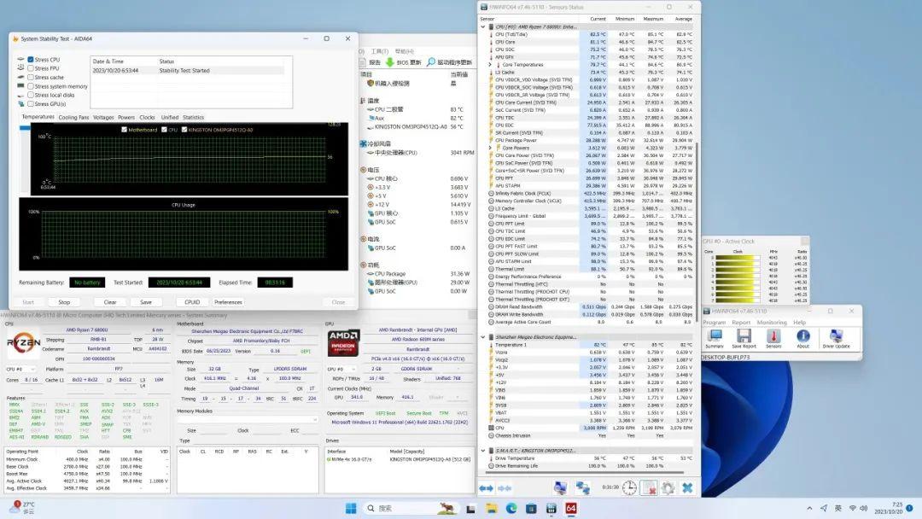Collapse the Shenzhen Meigao sensor group

[483, 336]
